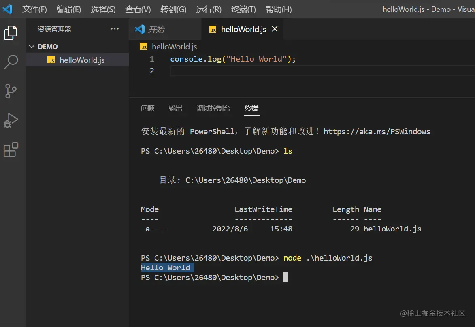Close the helloWorld.js editor tab

275,29
